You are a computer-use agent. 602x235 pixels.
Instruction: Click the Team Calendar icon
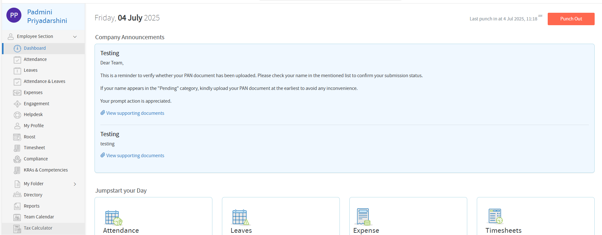coord(17,217)
